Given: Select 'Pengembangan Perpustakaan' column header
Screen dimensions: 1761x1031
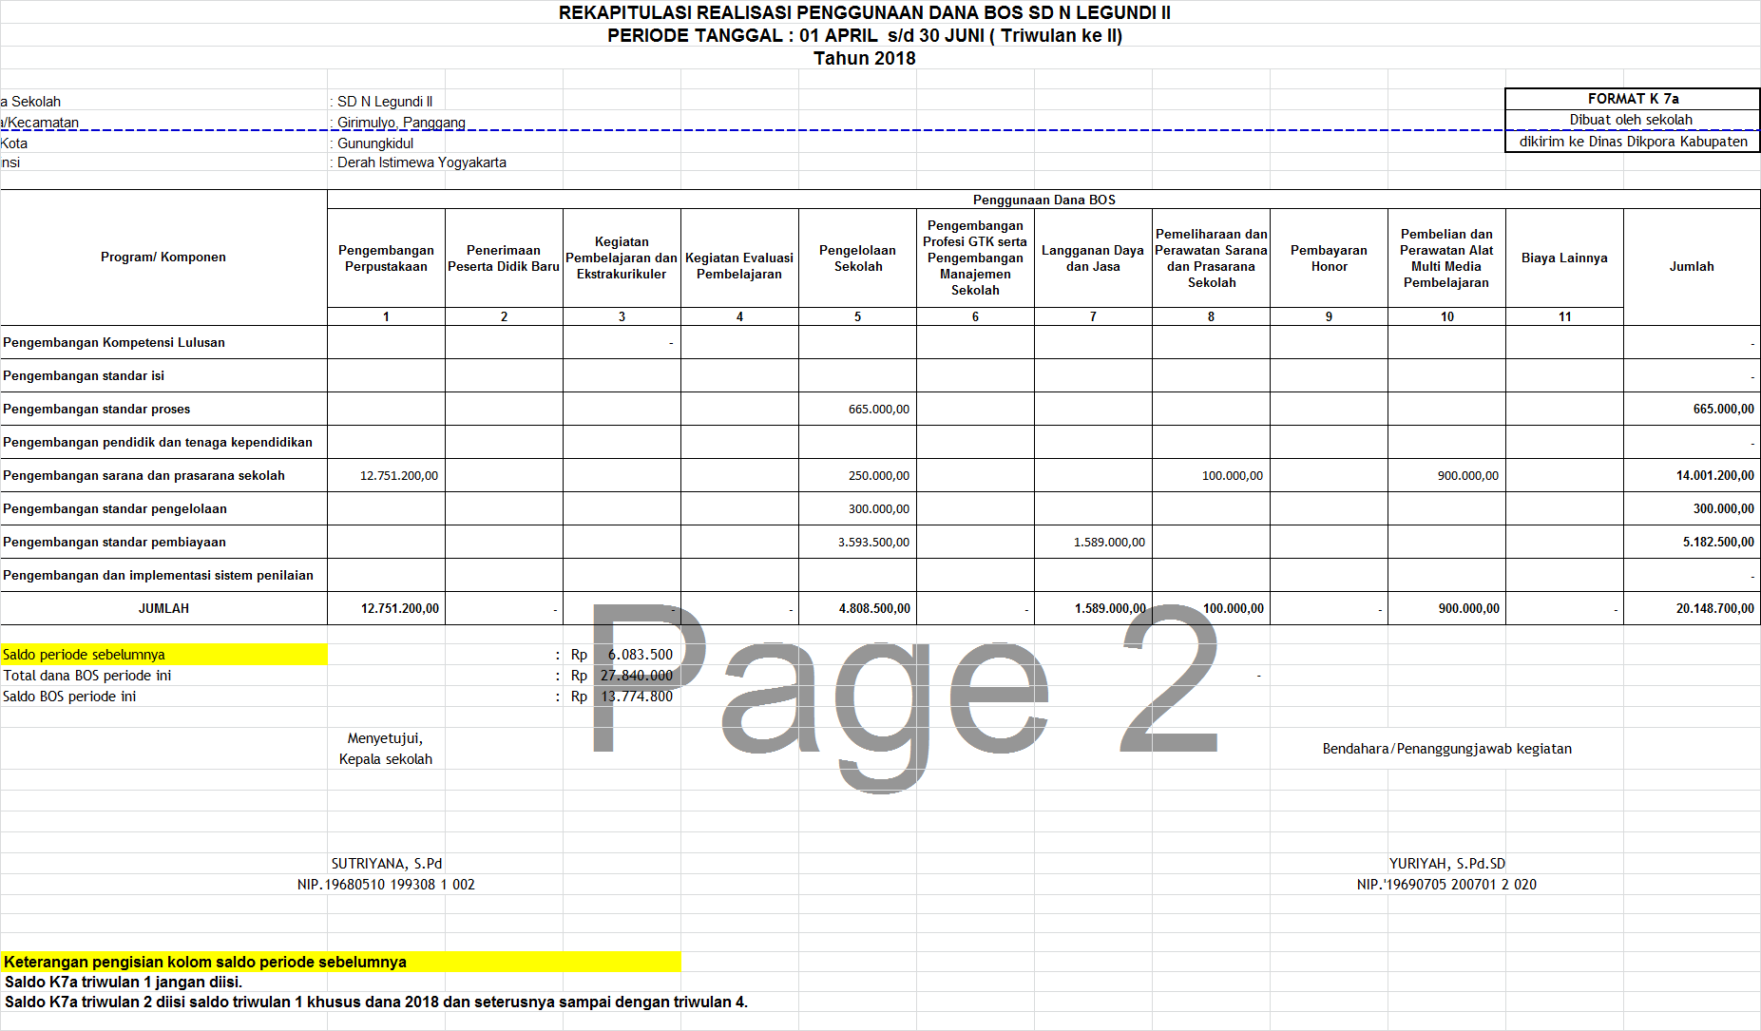Looking at the screenshot, I should click(x=386, y=258).
